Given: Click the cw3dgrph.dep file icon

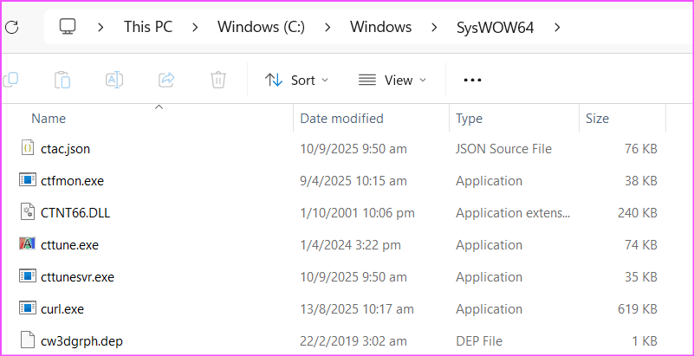Looking at the screenshot, I should pos(28,340).
